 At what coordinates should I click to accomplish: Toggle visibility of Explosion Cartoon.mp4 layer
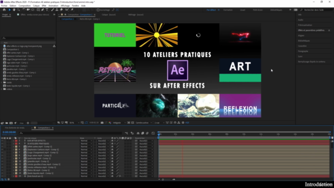tap(2, 150)
